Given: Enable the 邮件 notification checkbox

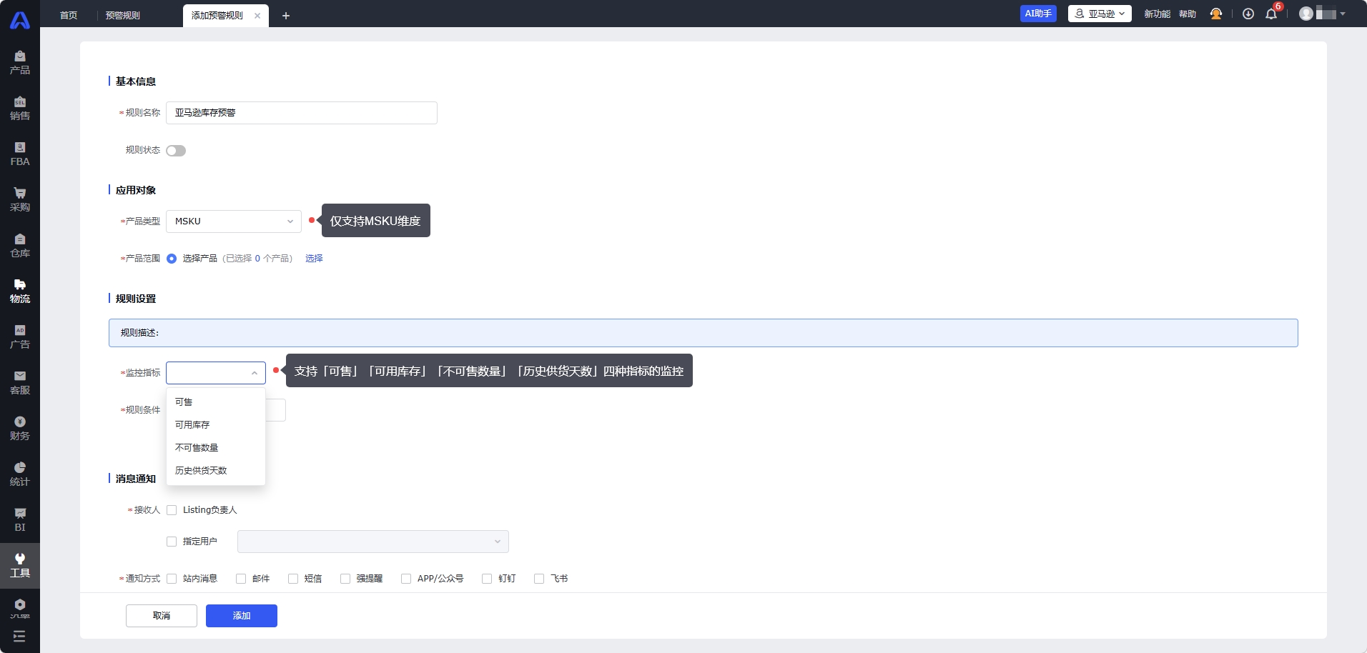Looking at the screenshot, I should click(241, 579).
